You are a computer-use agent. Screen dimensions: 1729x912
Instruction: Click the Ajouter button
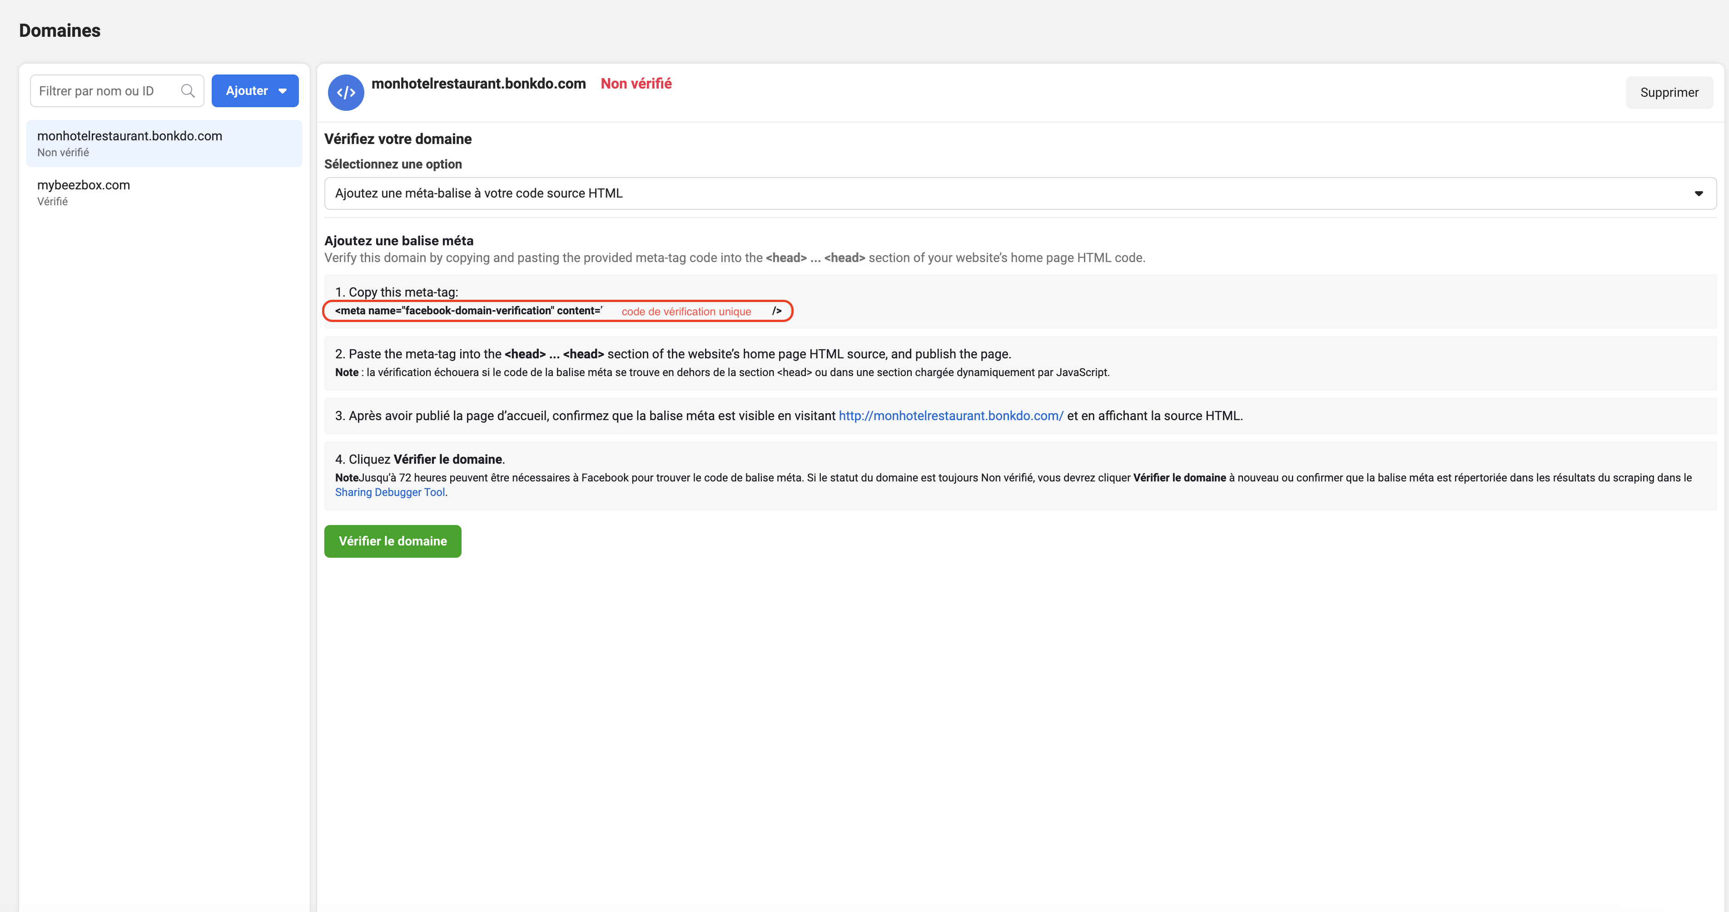[x=247, y=90]
